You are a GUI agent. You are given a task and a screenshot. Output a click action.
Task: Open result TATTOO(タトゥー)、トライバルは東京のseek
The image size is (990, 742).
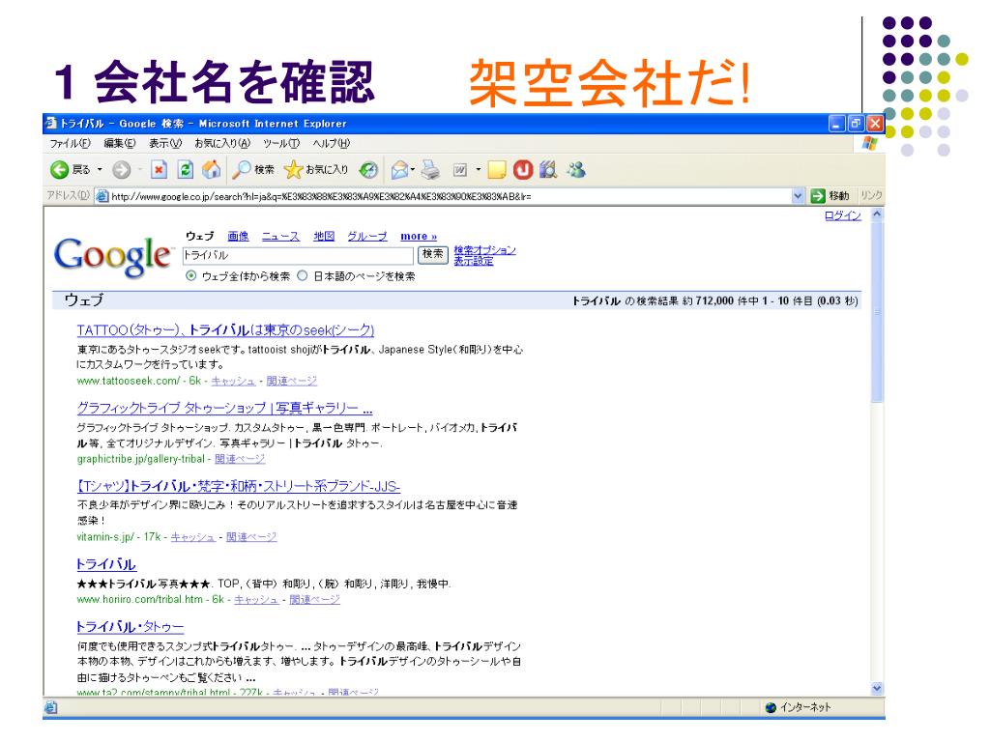pyautogui.click(x=225, y=330)
